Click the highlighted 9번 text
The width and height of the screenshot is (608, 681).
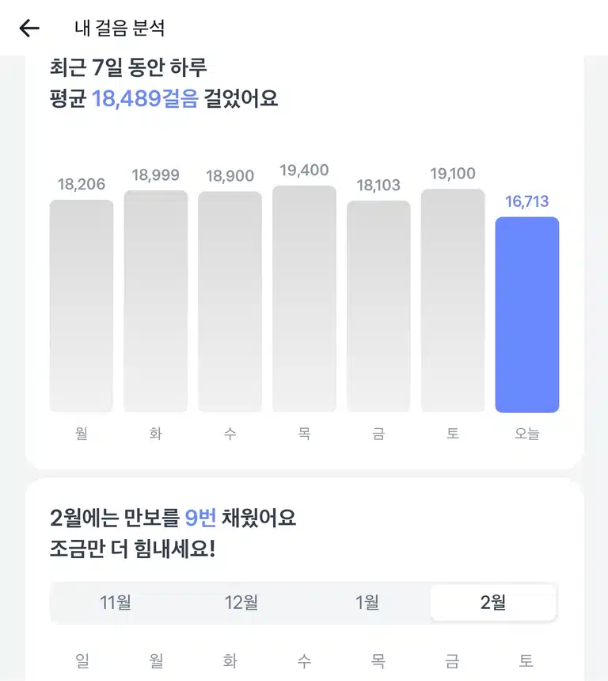click(x=200, y=518)
